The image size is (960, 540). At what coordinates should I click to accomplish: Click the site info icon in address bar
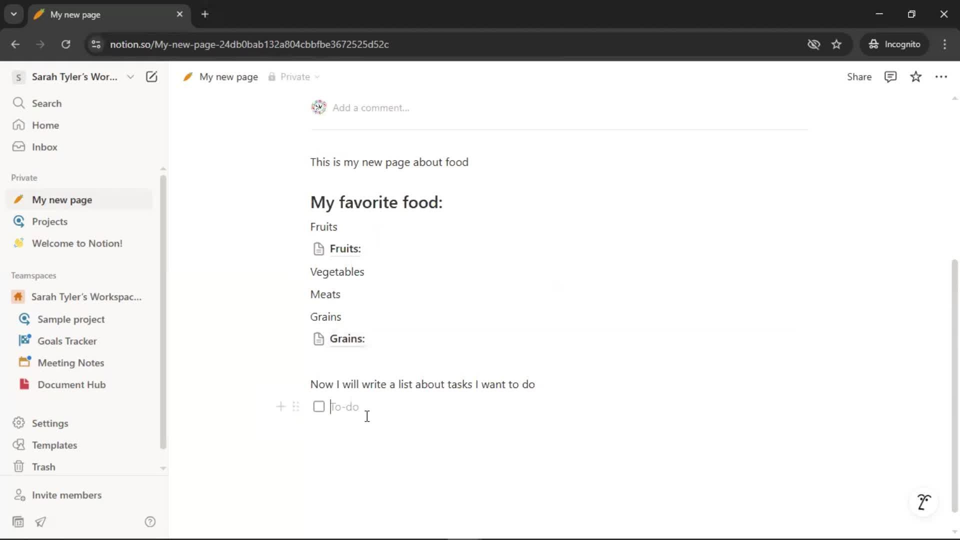pyautogui.click(x=95, y=44)
